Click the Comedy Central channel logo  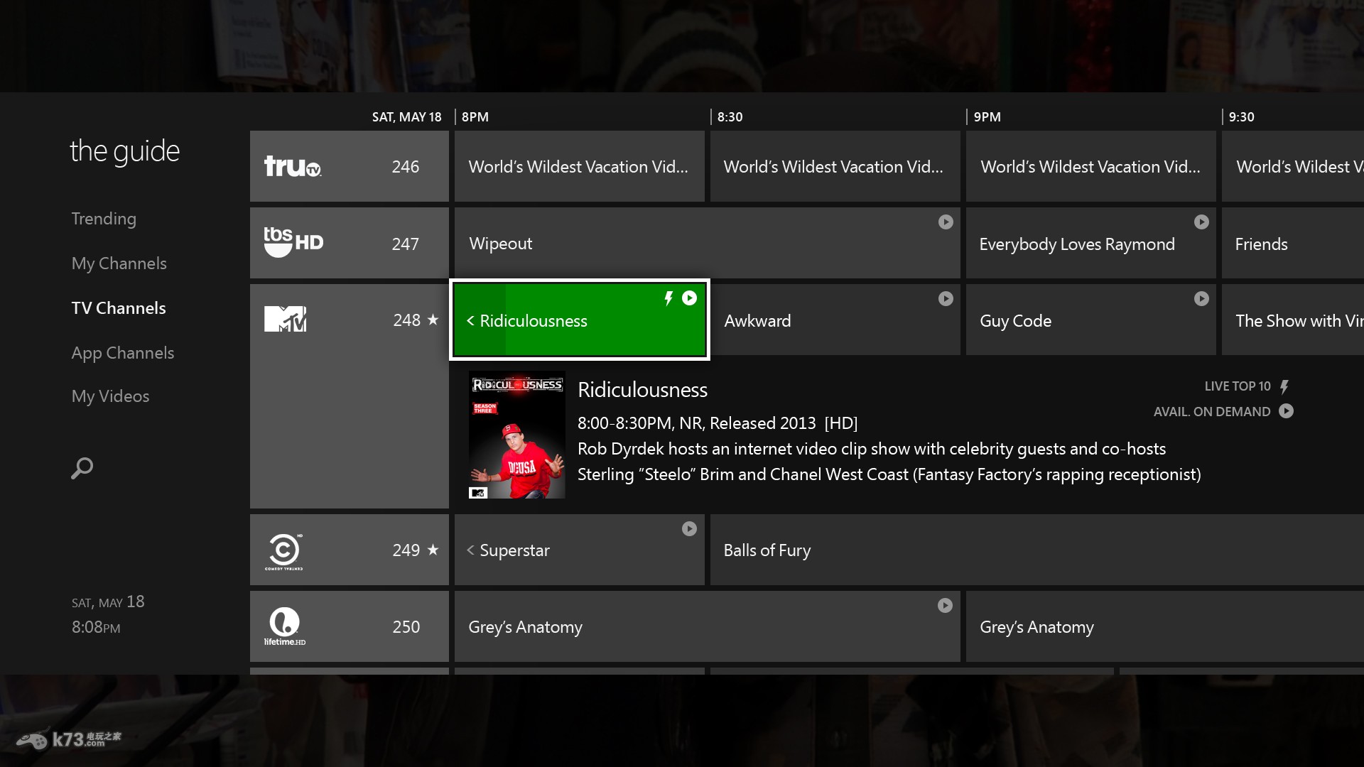284,550
